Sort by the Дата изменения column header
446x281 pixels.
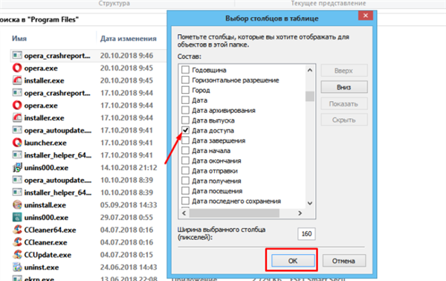click(x=129, y=39)
